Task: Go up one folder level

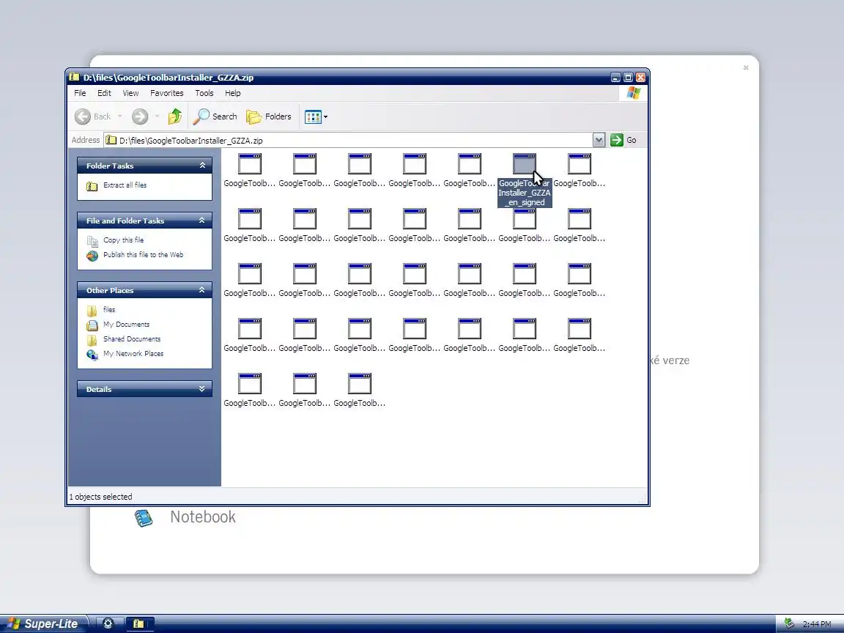Action: coord(175,116)
